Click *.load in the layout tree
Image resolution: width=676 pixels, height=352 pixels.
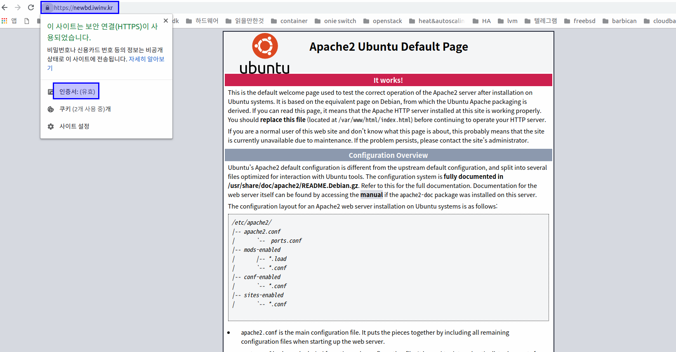coord(278,259)
